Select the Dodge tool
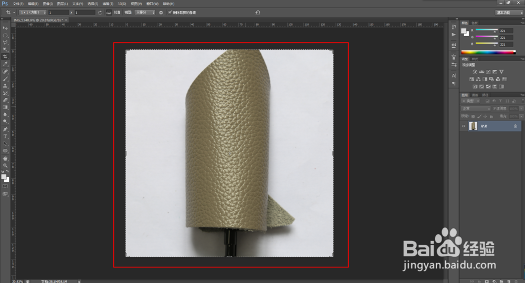Image resolution: width=525 pixels, height=283 pixels. click(x=5, y=122)
